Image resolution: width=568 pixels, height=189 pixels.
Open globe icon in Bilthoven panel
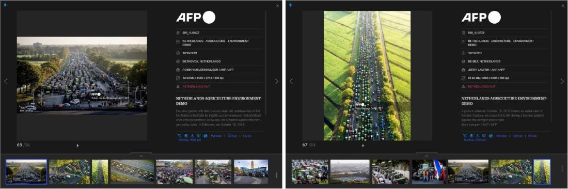point(206,136)
